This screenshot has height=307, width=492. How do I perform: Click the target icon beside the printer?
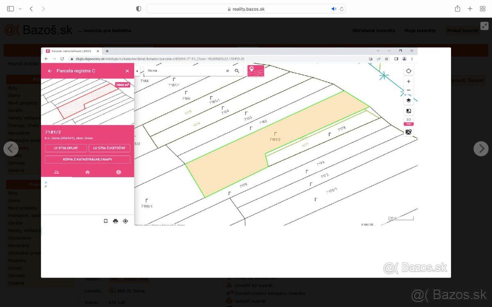coord(125,221)
